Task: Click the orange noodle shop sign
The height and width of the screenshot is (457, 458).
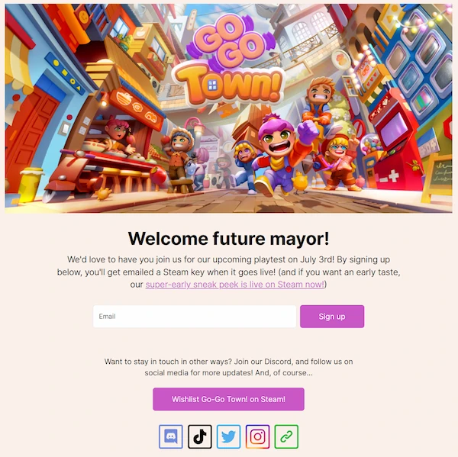Action: (x=137, y=108)
